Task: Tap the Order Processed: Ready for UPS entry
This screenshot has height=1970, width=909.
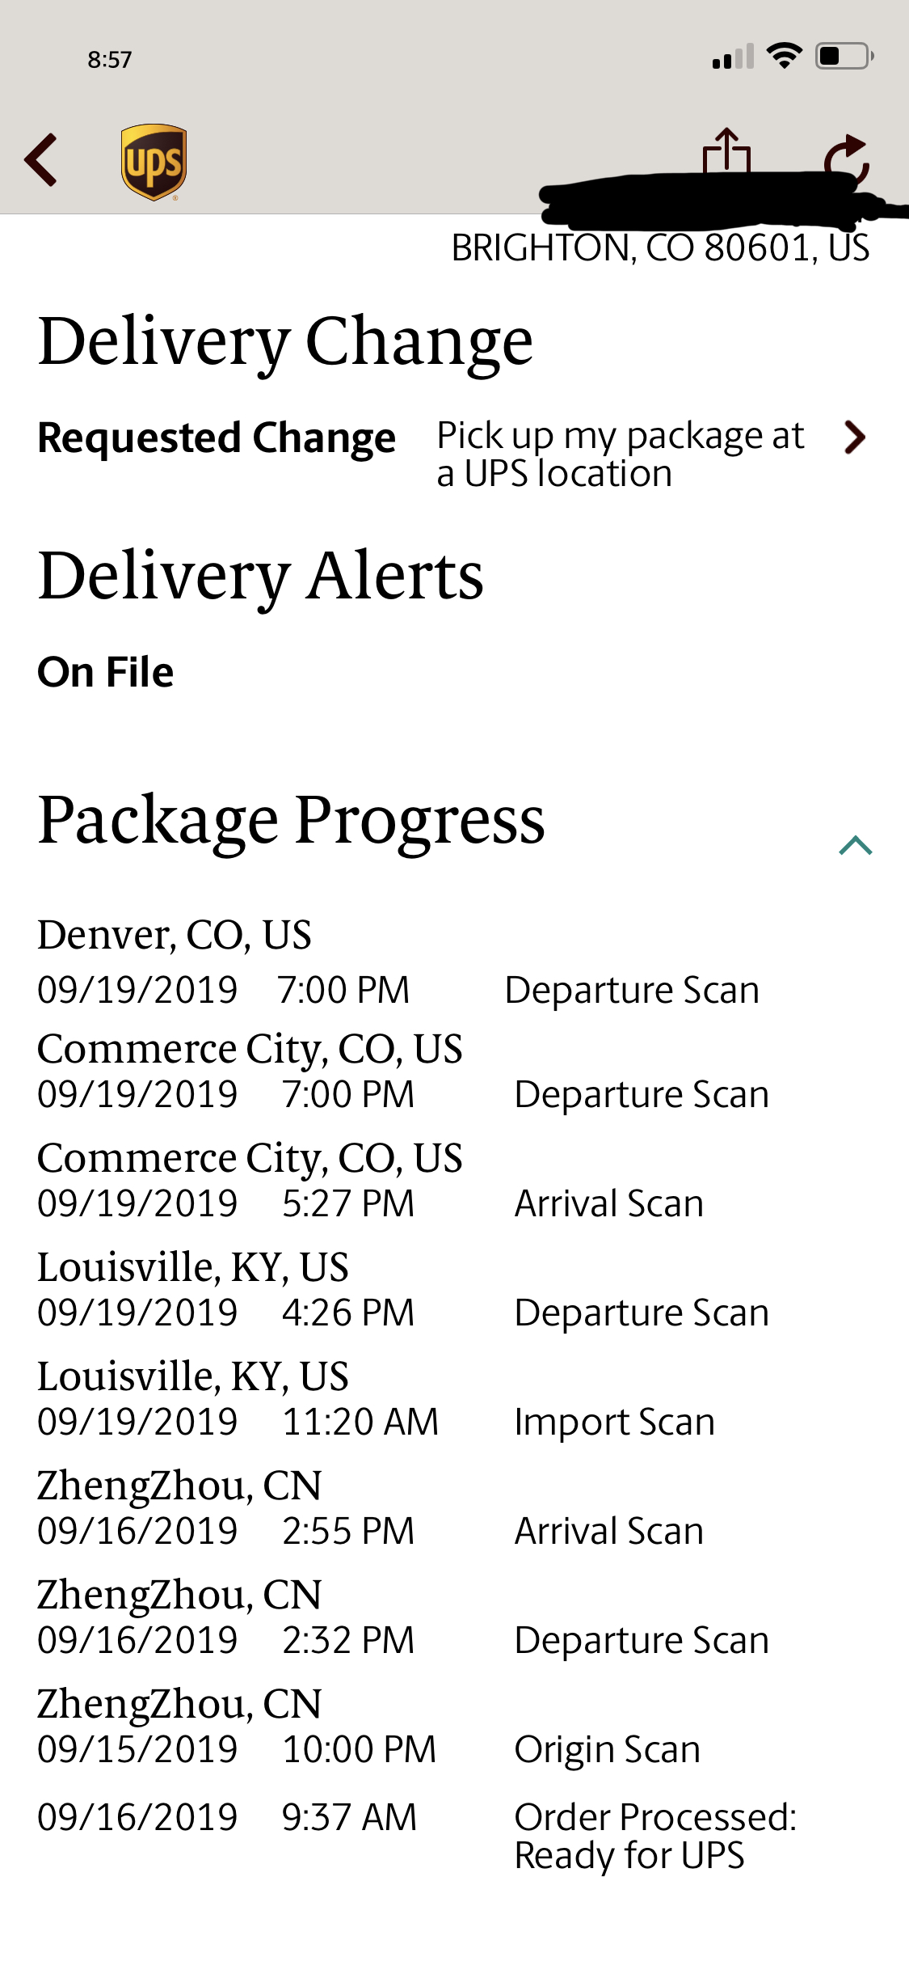Action: click(x=417, y=1837)
